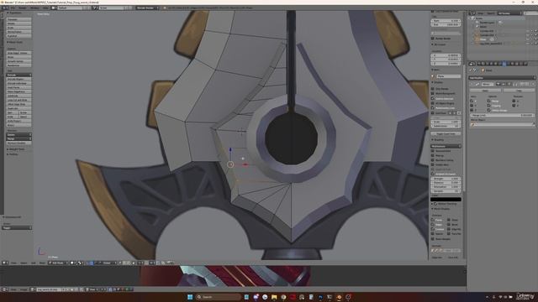Click Apply on the Mirror modifier
Screen dimensions: 538x302
pos(486,91)
